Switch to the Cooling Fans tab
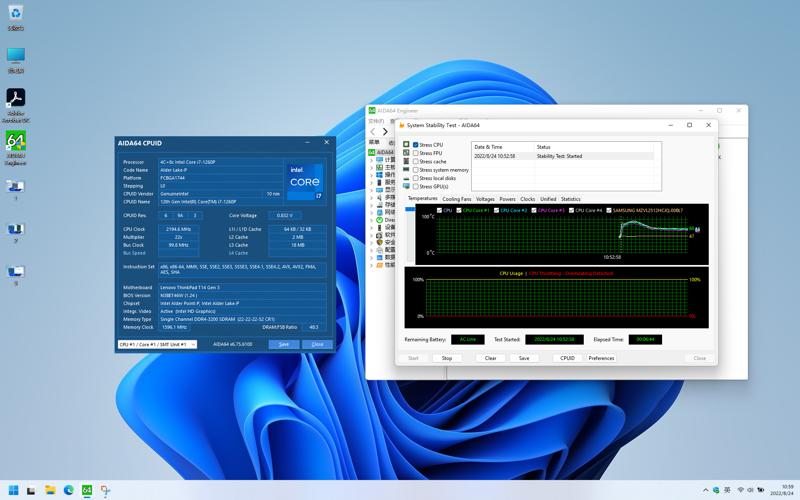The image size is (800, 500). (x=457, y=199)
